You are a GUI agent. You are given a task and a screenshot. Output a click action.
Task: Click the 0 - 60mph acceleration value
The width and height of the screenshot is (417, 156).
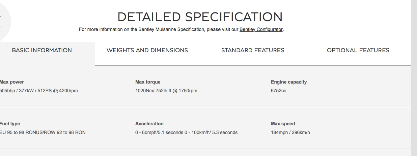(186, 132)
